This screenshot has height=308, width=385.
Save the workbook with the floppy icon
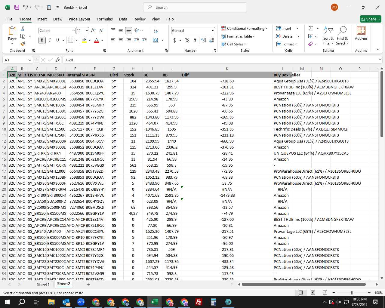click(x=17, y=7)
